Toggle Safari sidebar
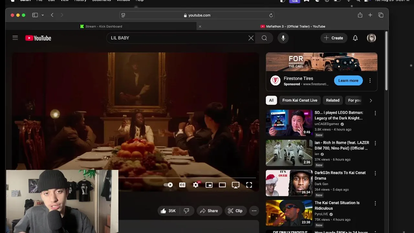This screenshot has width=414, height=233. coord(35,15)
